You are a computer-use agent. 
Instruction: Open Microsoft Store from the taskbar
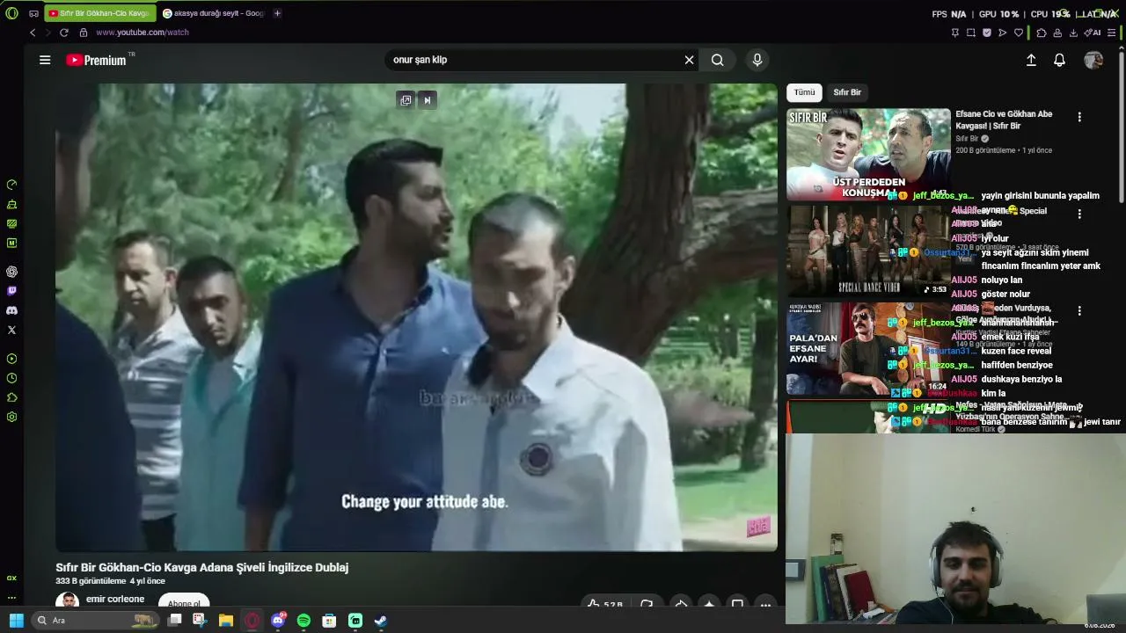click(329, 621)
